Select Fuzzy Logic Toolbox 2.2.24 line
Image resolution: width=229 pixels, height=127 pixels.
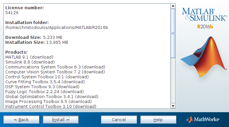click(x=44, y=92)
